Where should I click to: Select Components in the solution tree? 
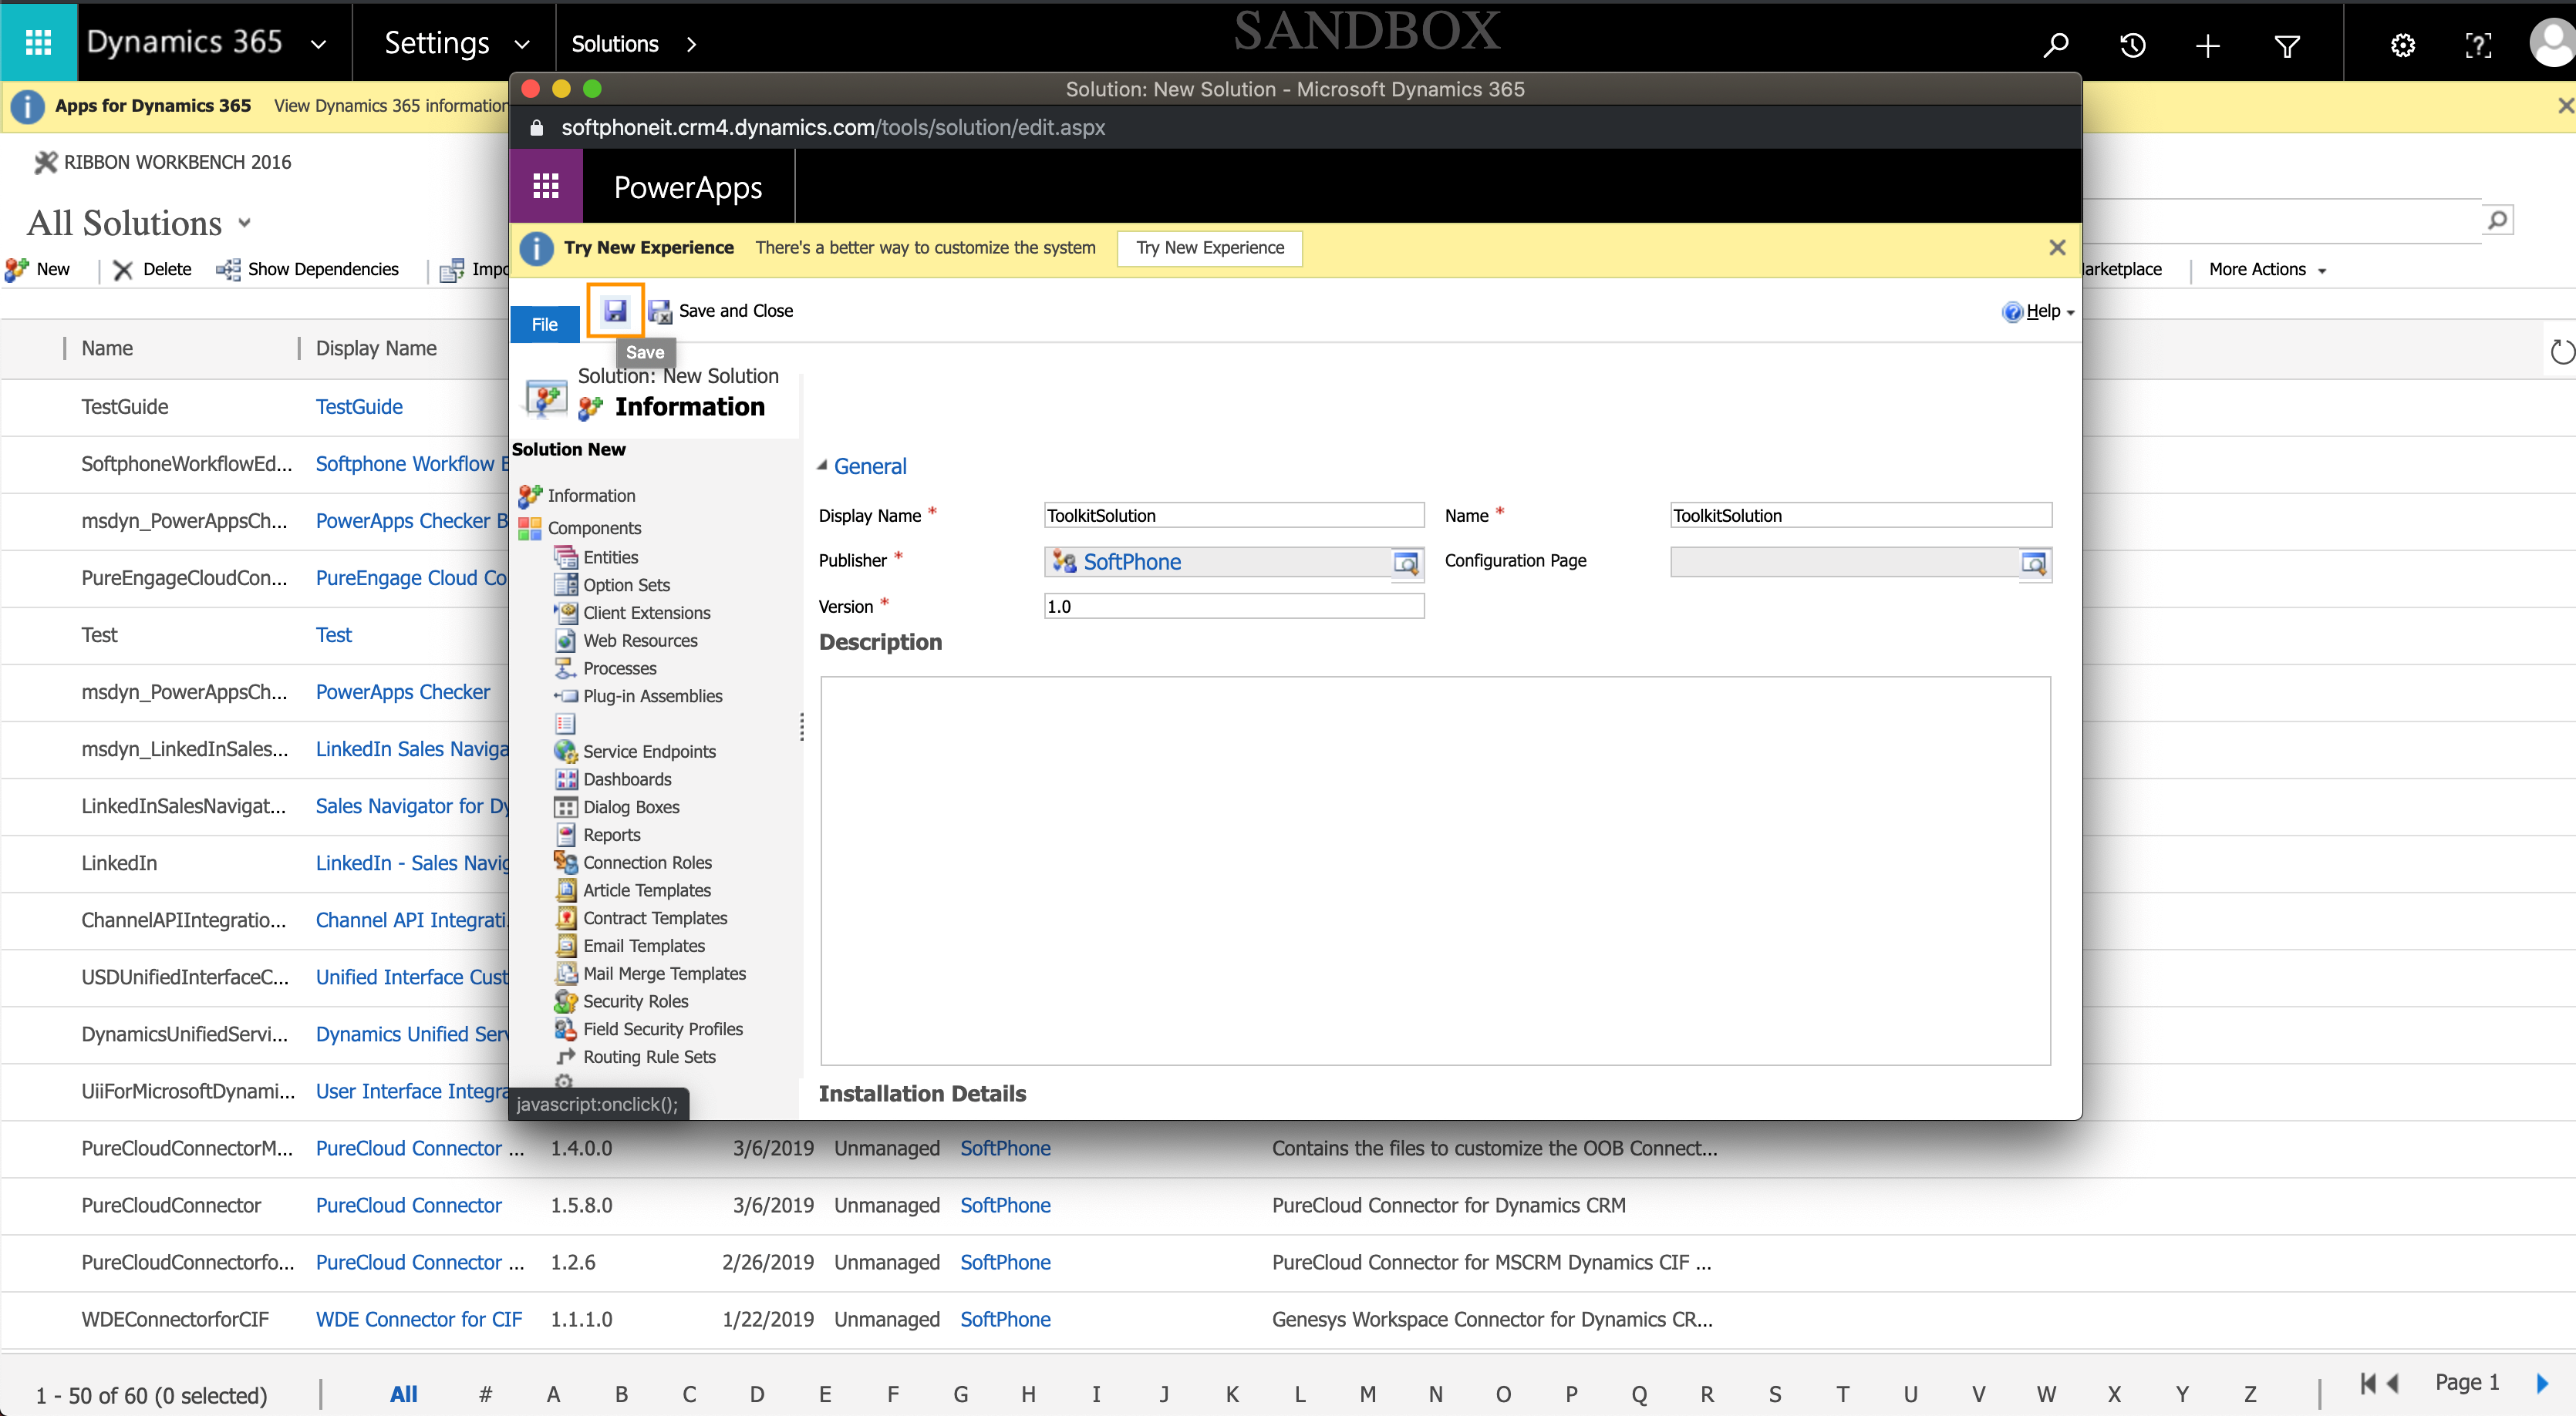(594, 527)
